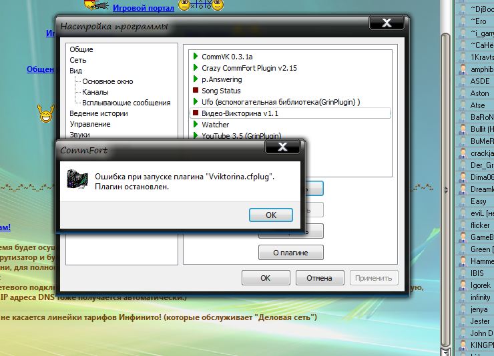Open "Каналы" under the Вид section
Image resolution: width=494 pixels, height=356 pixels.
95,92
